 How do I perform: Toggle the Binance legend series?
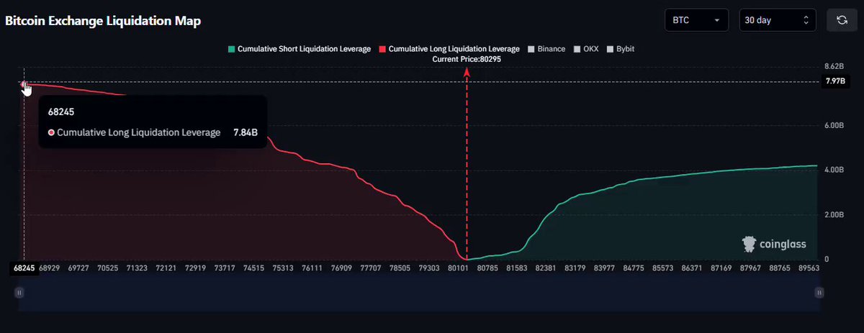point(546,49)
